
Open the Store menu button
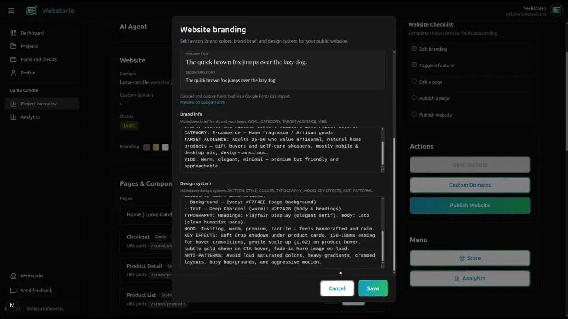[x=470, y=258]
